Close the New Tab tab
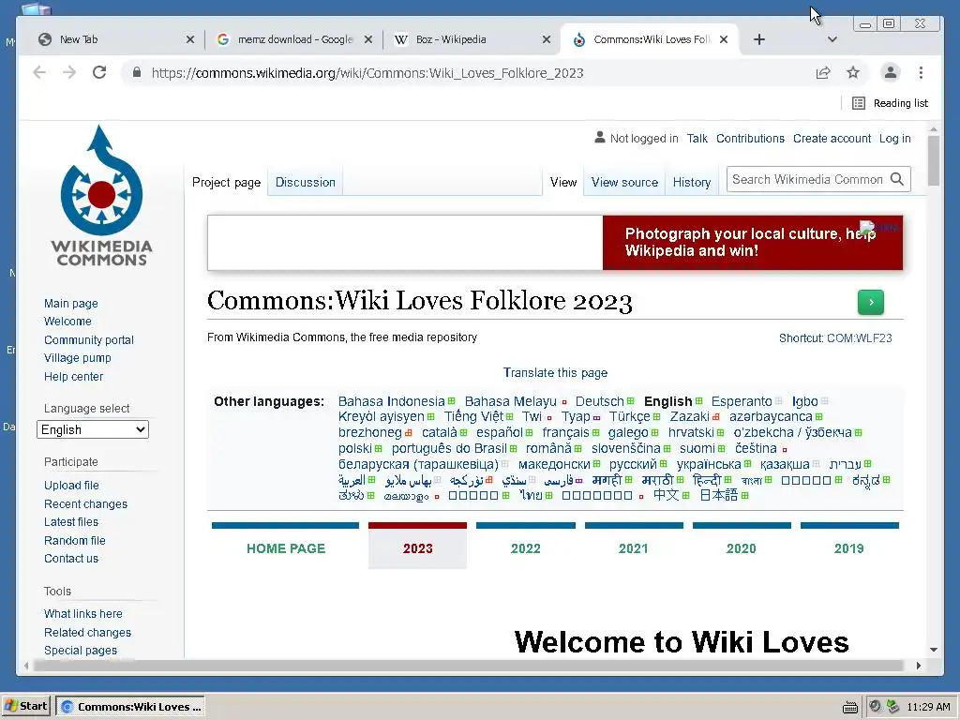Screen dimensions: 960x720 click(189, 39)
